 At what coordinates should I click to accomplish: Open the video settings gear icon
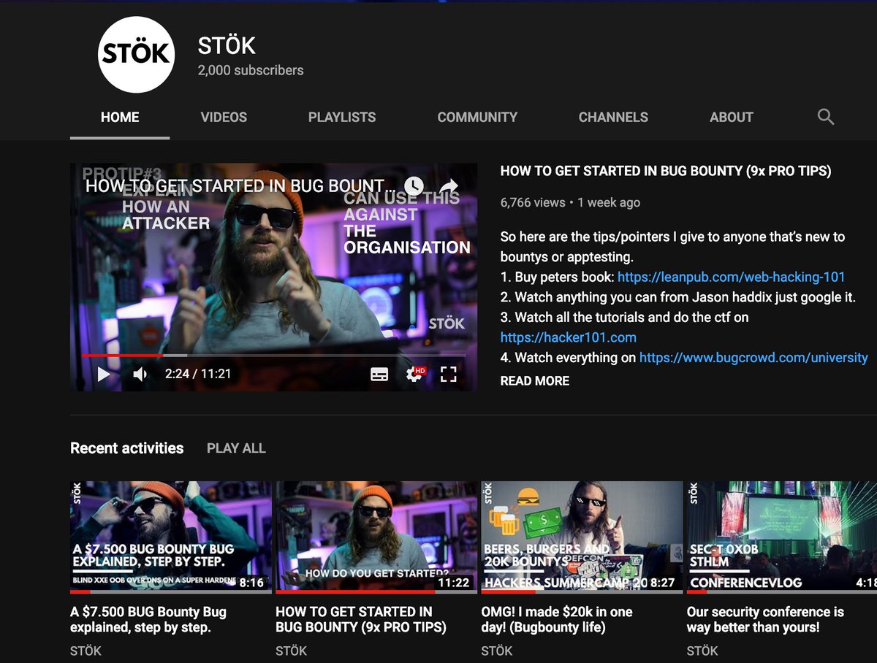414,375
